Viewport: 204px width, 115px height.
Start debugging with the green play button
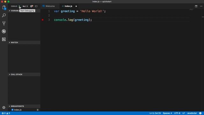click(19, 6)
